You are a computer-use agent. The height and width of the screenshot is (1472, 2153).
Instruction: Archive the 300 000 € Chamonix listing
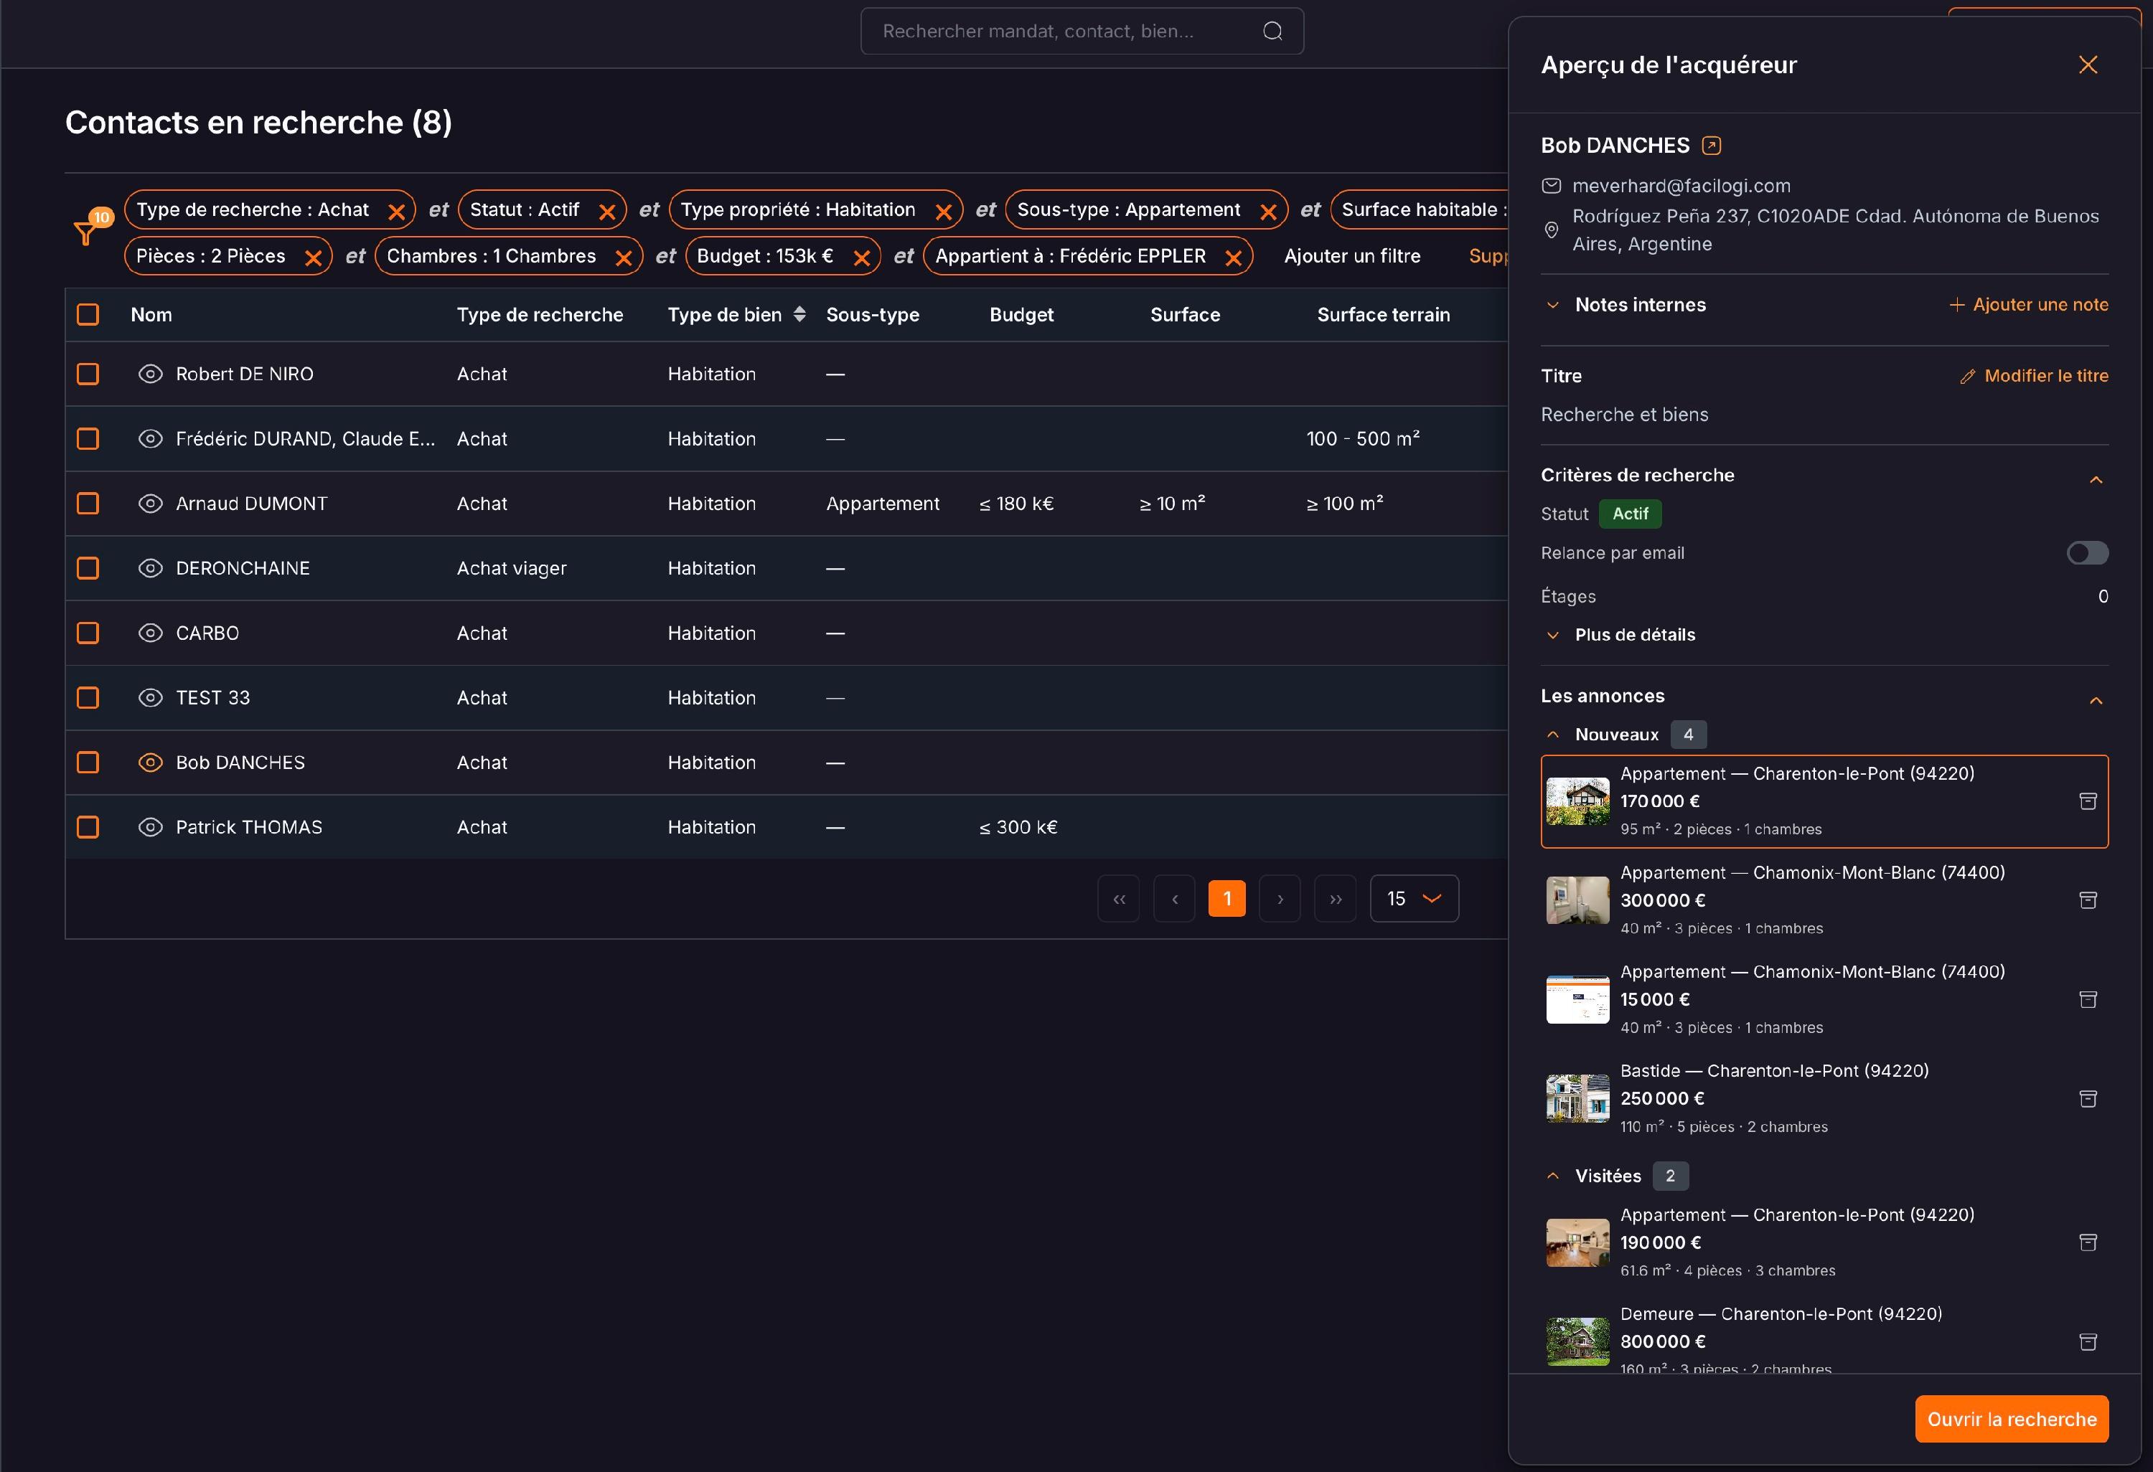(2088, 900)
